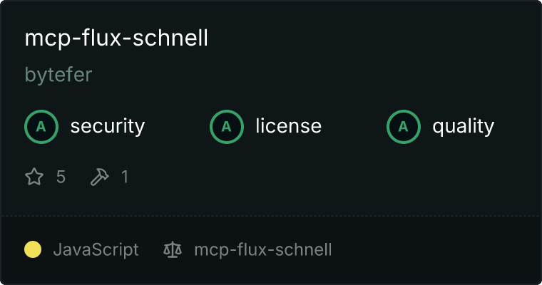
Task: Select the quality label text
Action: click(x=463, y=126)
